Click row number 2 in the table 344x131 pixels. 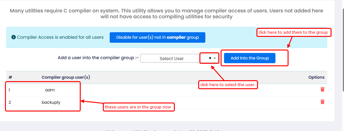pyautogui.click(x=10, y=102)
